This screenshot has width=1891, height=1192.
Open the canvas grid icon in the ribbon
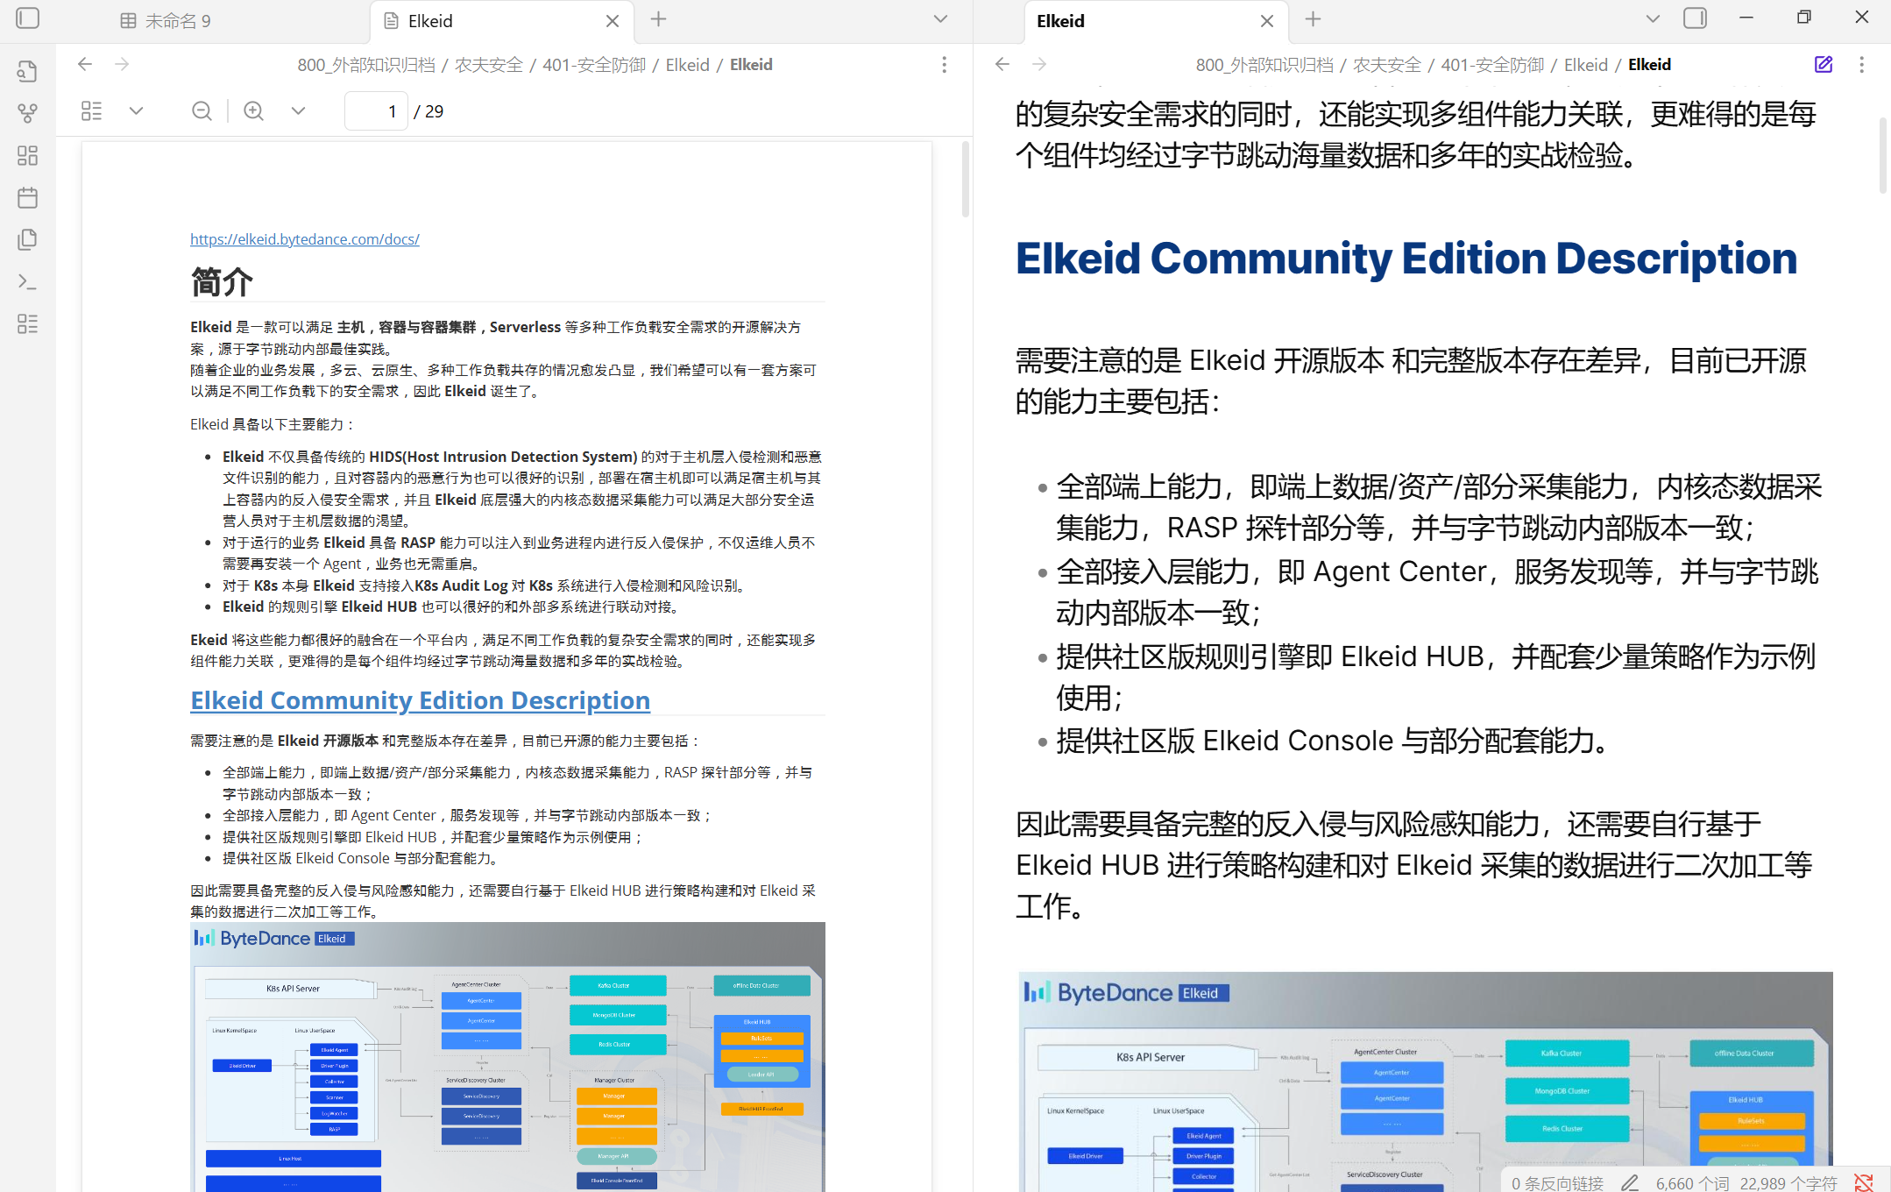pos(28,155)
